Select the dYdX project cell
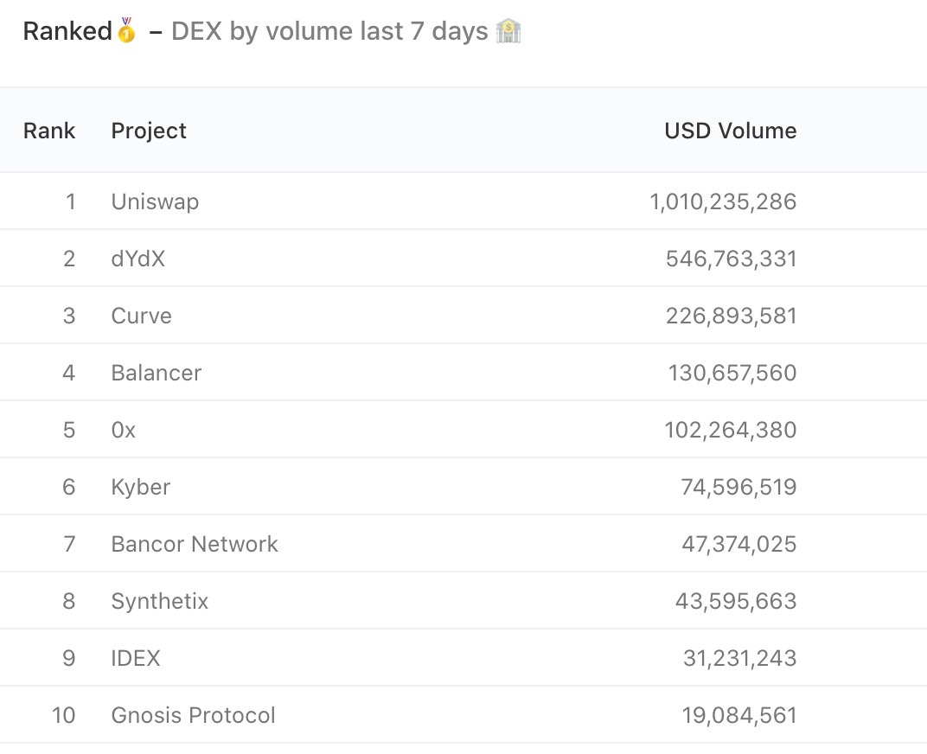Screen dimensions: 927x754 click(138, 259)
